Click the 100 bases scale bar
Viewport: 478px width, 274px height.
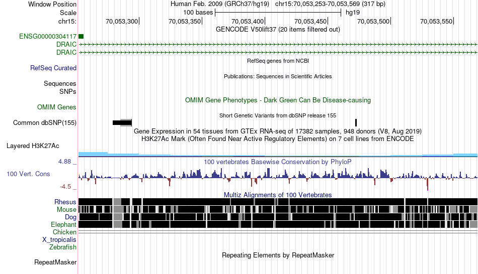[x=278, y=13]
